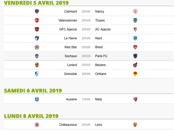Image resolution: width=174 pixels, height=130 pixels.
Task: Open the Troyes team logo
Action: pyautogui.click(x=135, y=20)
